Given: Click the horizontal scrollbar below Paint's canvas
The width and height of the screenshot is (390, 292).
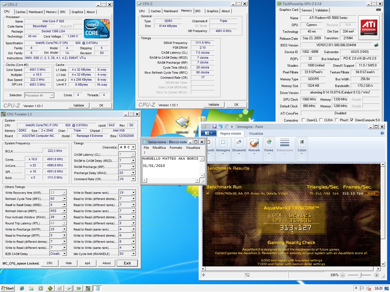Looking at the screenshot, I should [291, 269].
